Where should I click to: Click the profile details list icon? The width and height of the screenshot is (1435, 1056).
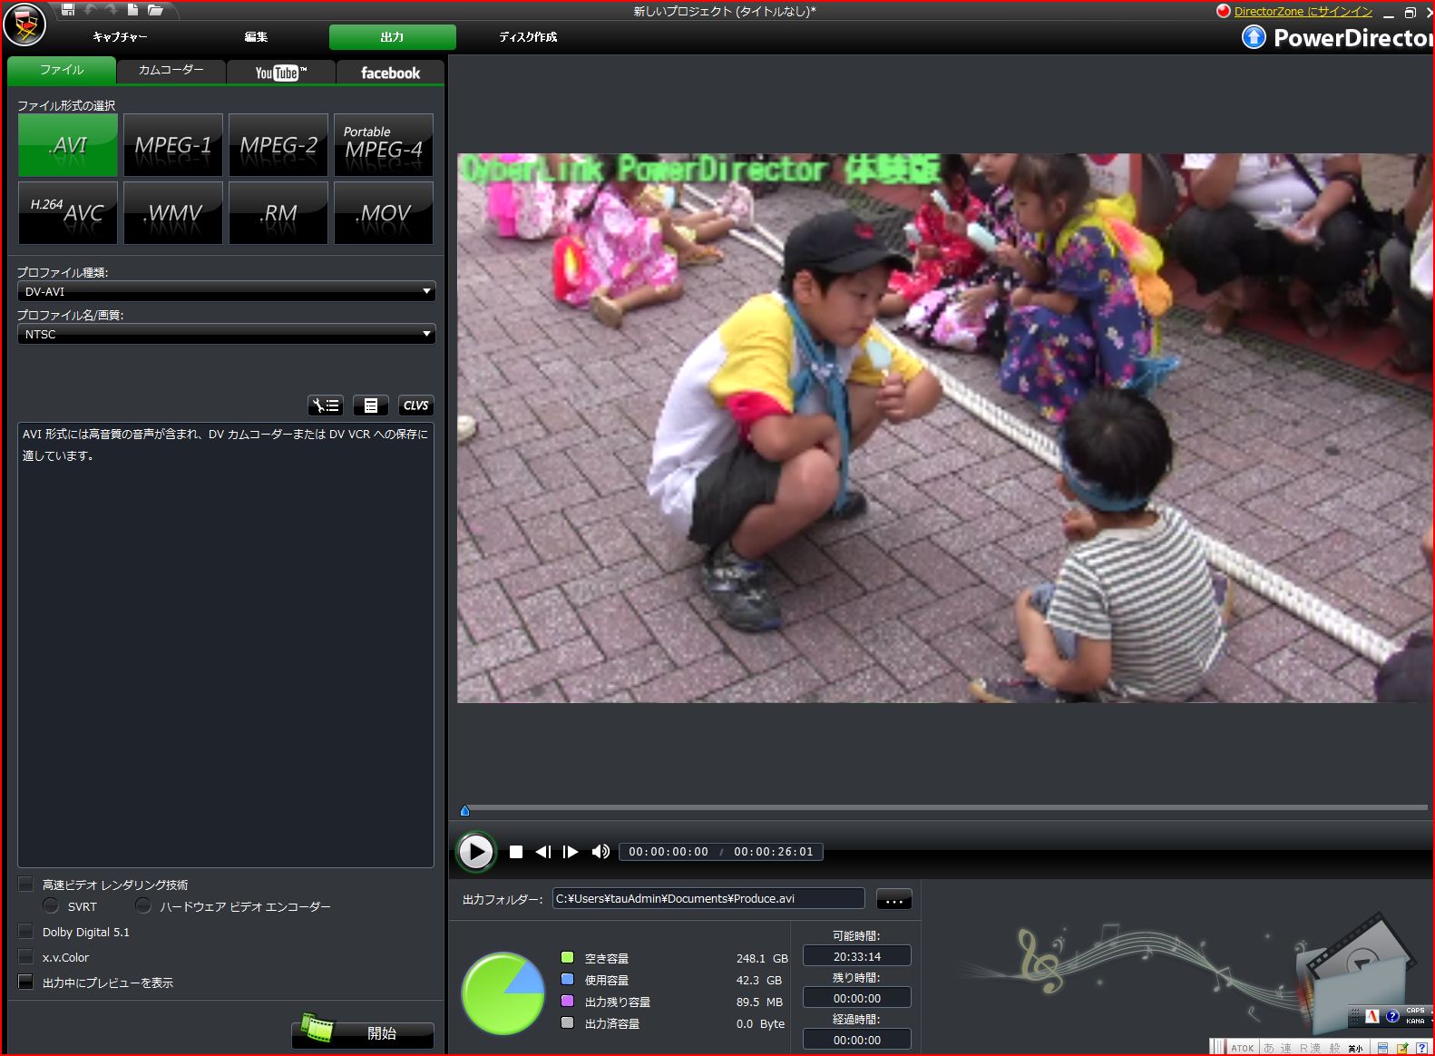370,406
